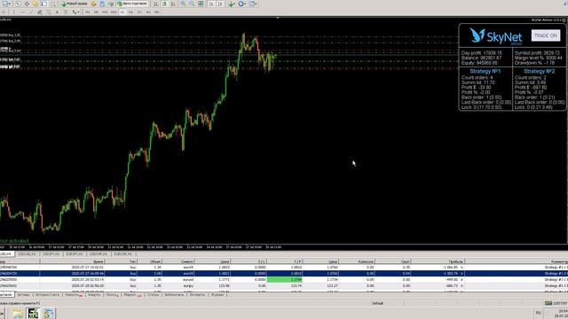Sort orders by the Время column
The width and height of the screenshot is (568, 319).
pos(72,261)
